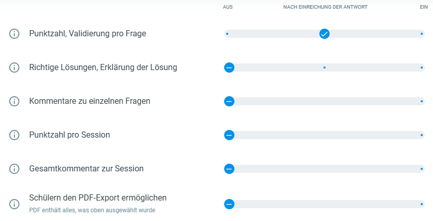Open info icon next to Punktzahl pro Session
Screen dimensions: 433x221
pyautogui.click(x=14, y=135)
